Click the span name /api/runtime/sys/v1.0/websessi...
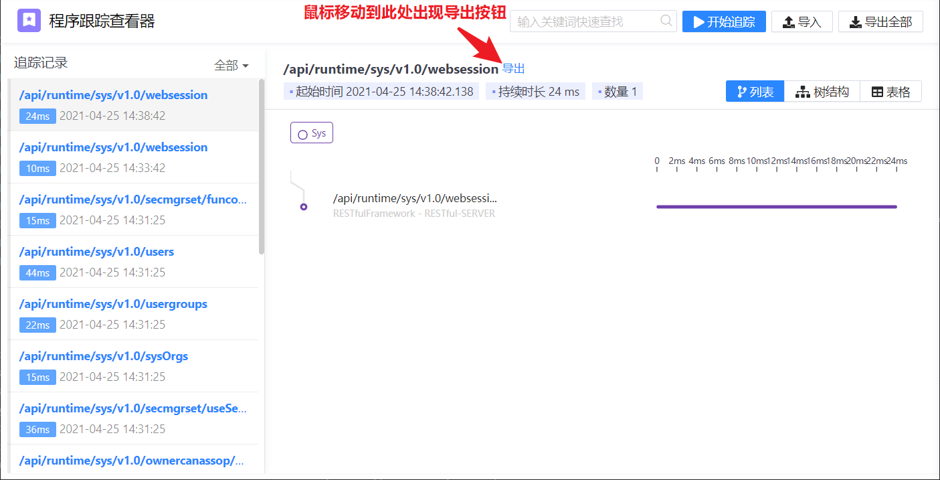Image resolution: width=940 pixels, height=480 pixels. (x=415, y=198)
